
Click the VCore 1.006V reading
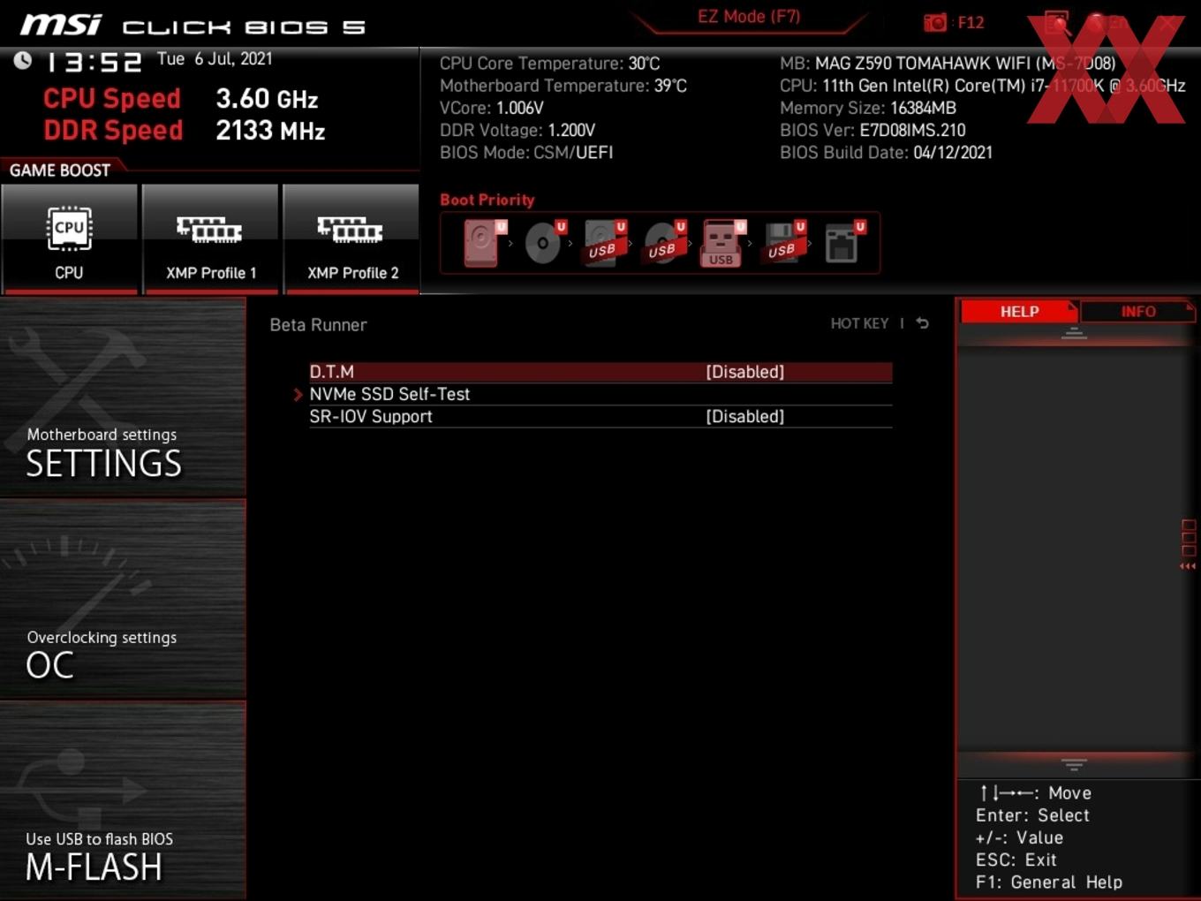[492, 108]
